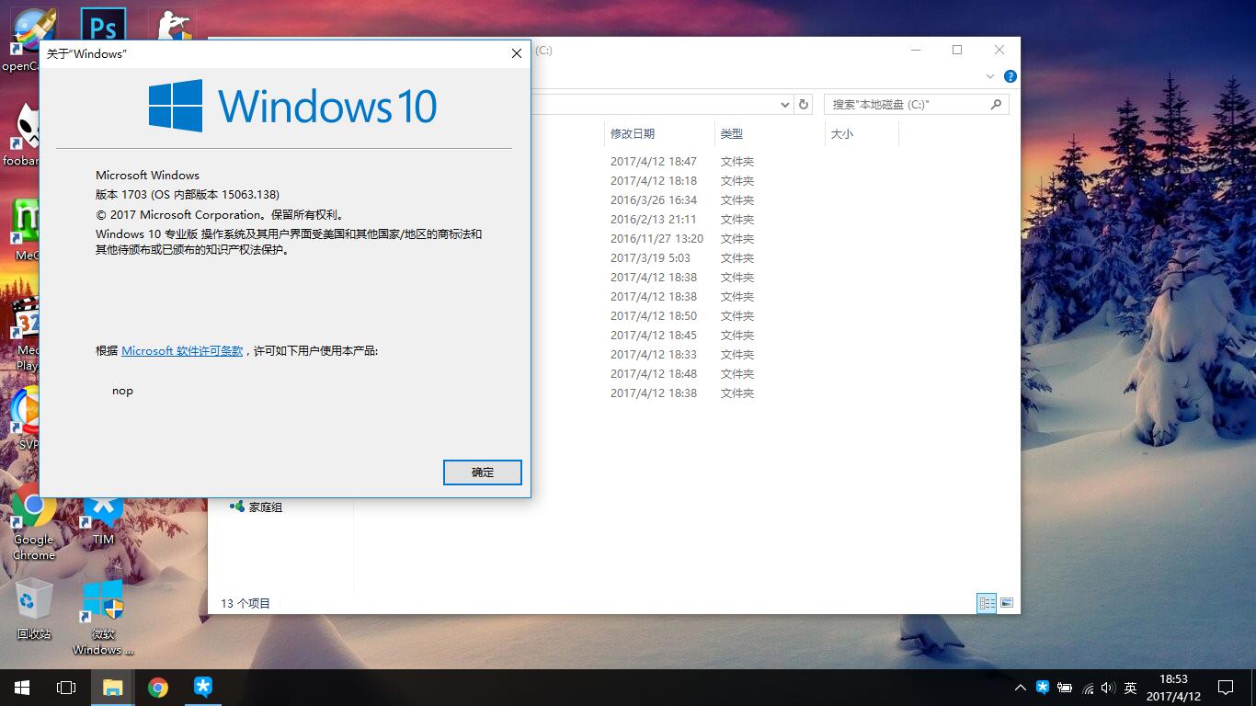
Task: Expand the address bar history dropdown
Action: tap(784, 105)
